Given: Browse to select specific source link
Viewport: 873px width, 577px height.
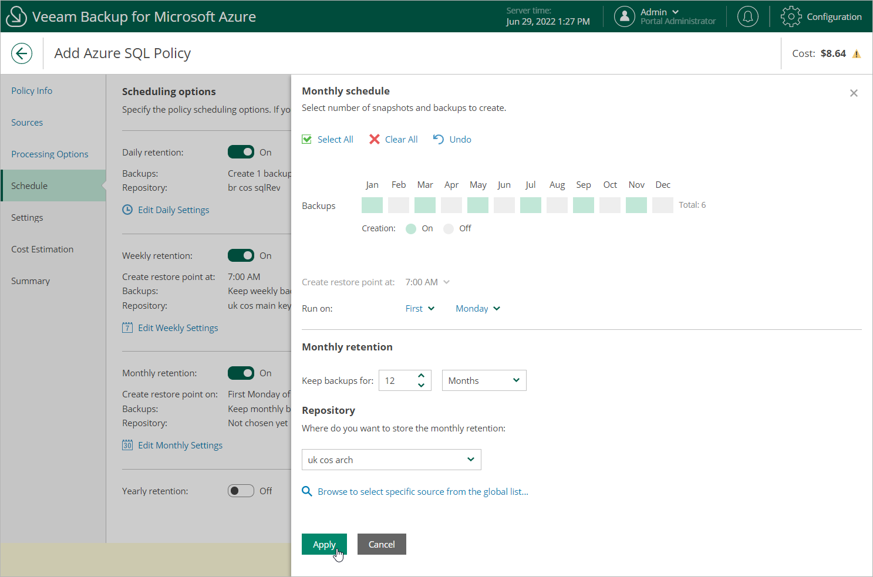Looking at the screenshot, I should coord(423,491).
